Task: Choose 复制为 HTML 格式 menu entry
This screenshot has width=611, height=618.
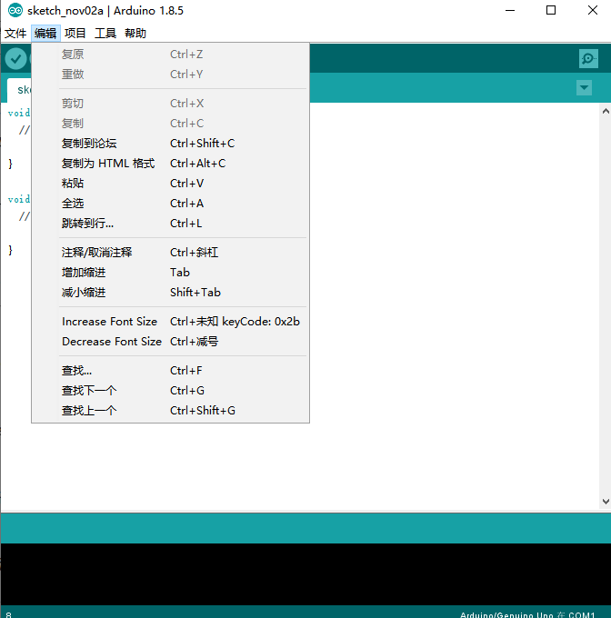Action: point(108,164)
